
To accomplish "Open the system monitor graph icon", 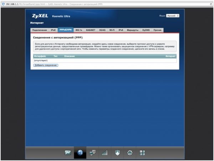I will [x=68, y=152].
